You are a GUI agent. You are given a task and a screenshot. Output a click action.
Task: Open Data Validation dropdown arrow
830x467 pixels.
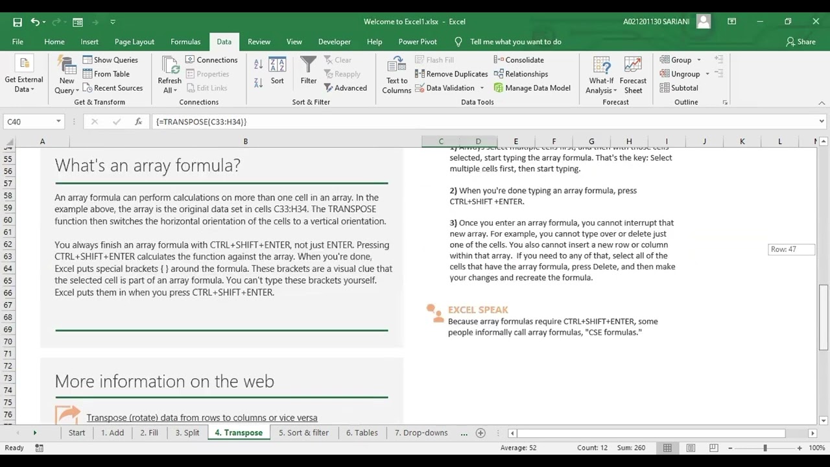click(482, 88)
